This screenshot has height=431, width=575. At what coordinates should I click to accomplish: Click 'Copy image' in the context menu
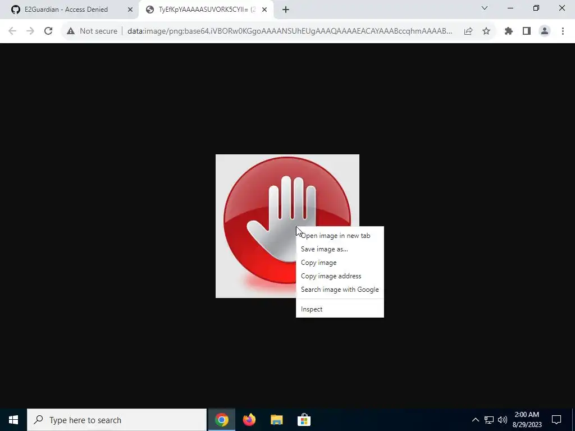(340, 263)
